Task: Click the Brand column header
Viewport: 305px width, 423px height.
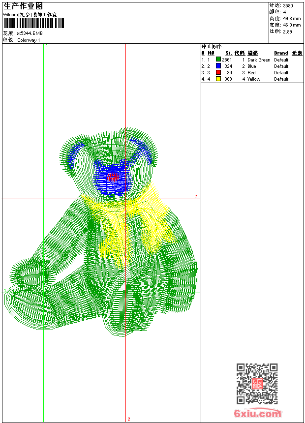Action: [281, 53]
